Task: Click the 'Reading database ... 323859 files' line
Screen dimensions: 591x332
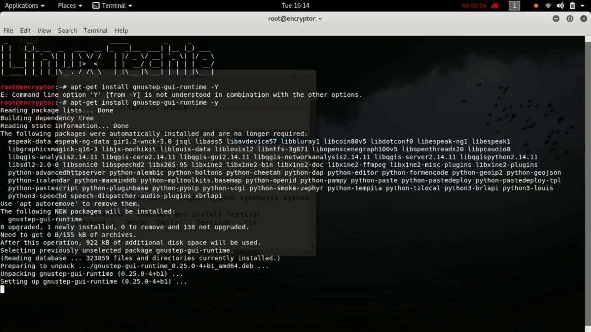Action: (140, 258)
